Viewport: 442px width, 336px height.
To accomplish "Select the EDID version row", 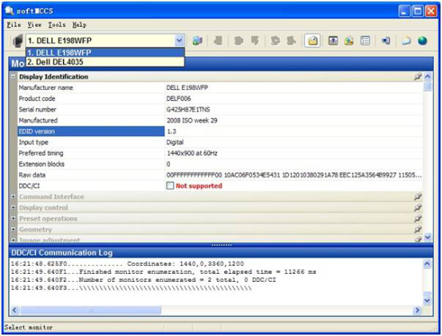I will tap(220, 131).
